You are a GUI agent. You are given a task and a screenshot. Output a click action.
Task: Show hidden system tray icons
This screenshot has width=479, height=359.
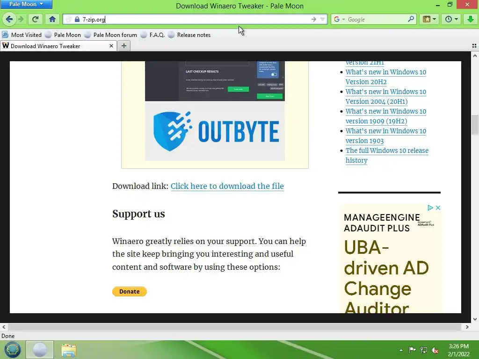point(401,350)
